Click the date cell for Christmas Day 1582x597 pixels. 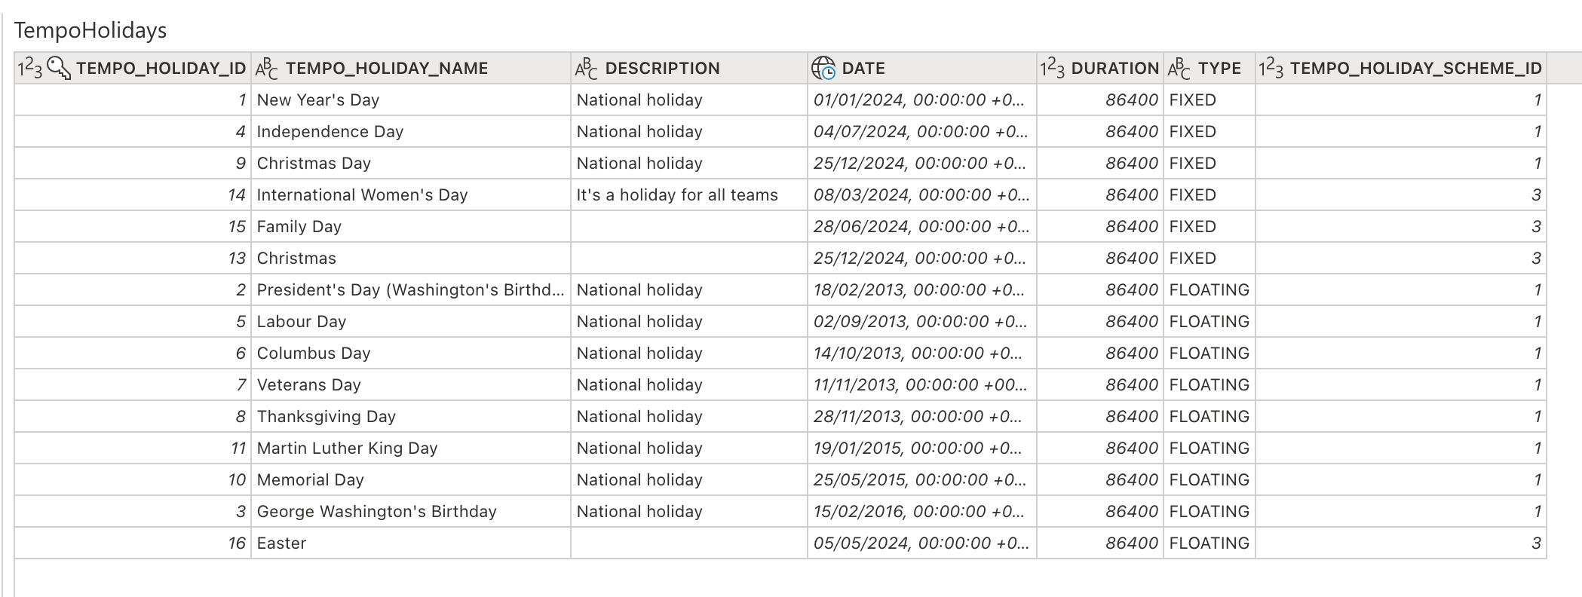[x=921, y=163]
